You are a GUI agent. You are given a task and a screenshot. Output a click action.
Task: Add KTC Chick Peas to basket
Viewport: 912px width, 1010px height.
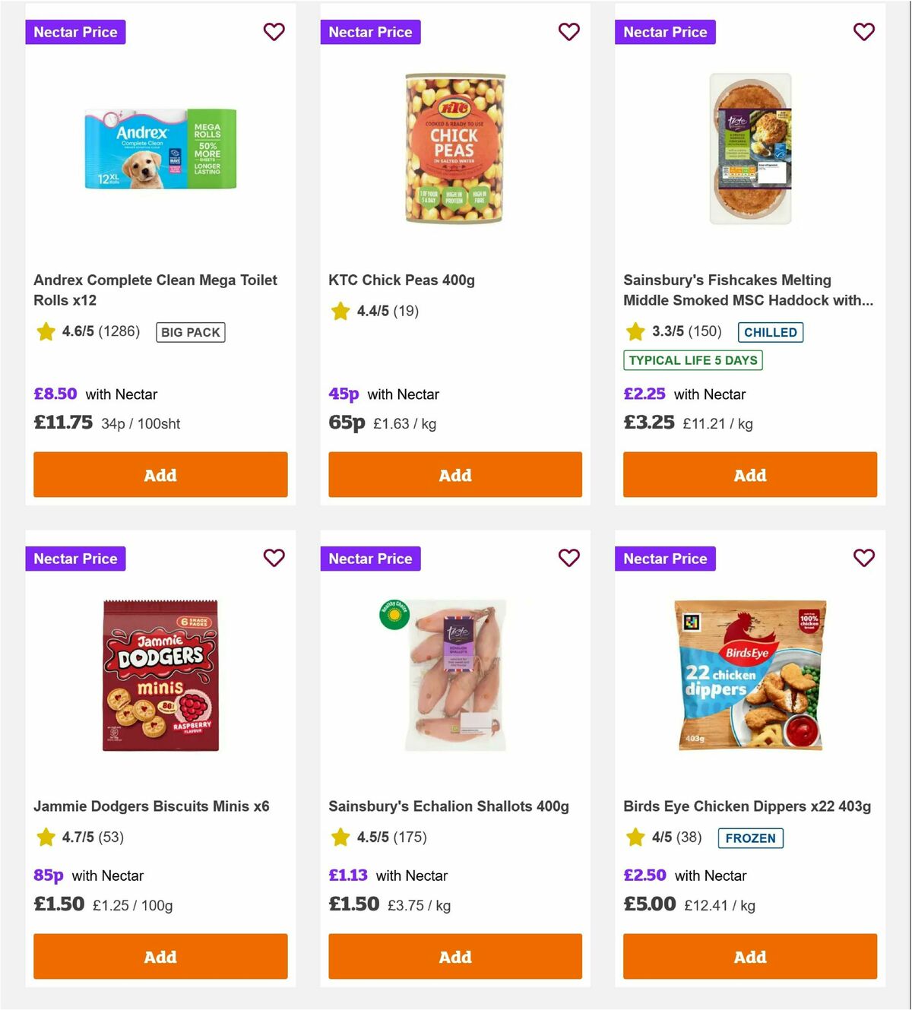454,474
